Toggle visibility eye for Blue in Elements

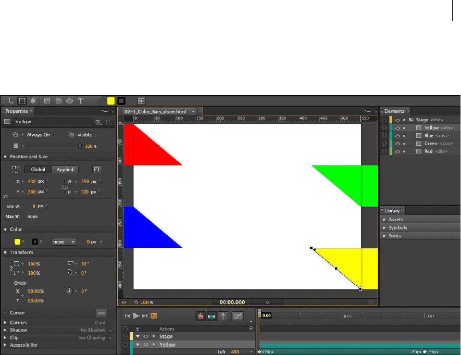397,136
